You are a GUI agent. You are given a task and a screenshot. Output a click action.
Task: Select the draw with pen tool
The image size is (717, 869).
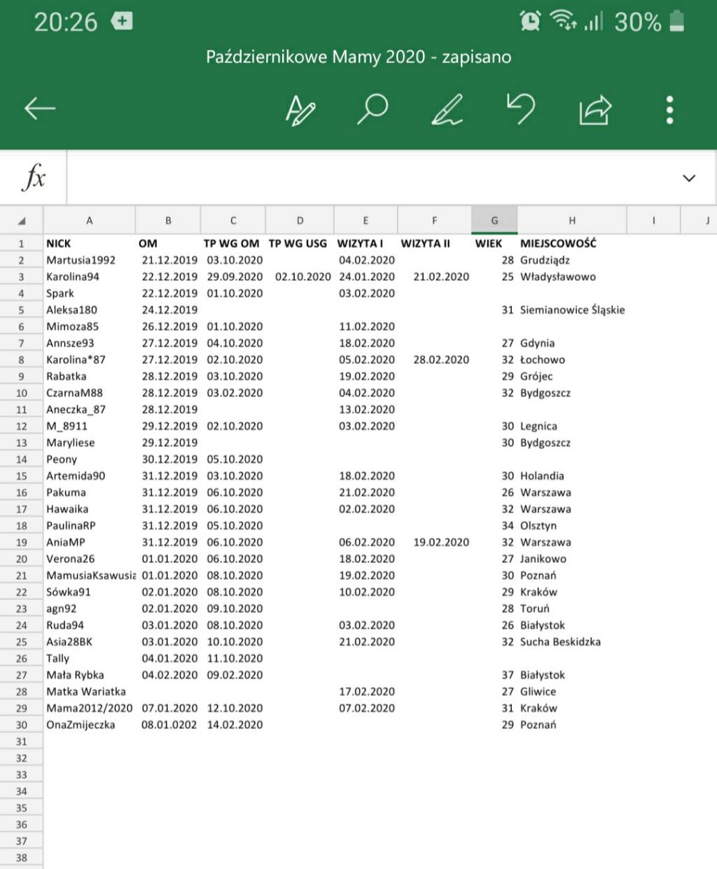(447, 110)
